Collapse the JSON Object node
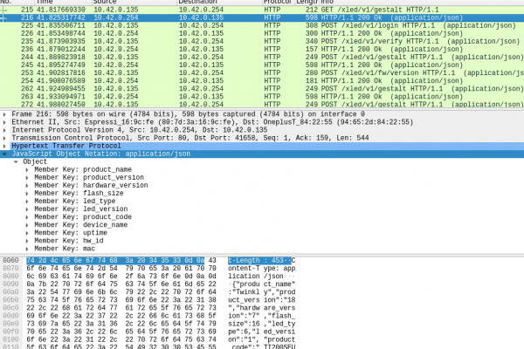 (x=16, y=162)
